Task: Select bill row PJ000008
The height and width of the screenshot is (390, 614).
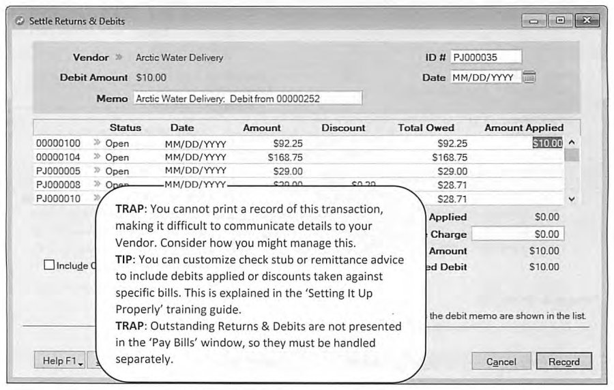Action: (x=299, y=185)
